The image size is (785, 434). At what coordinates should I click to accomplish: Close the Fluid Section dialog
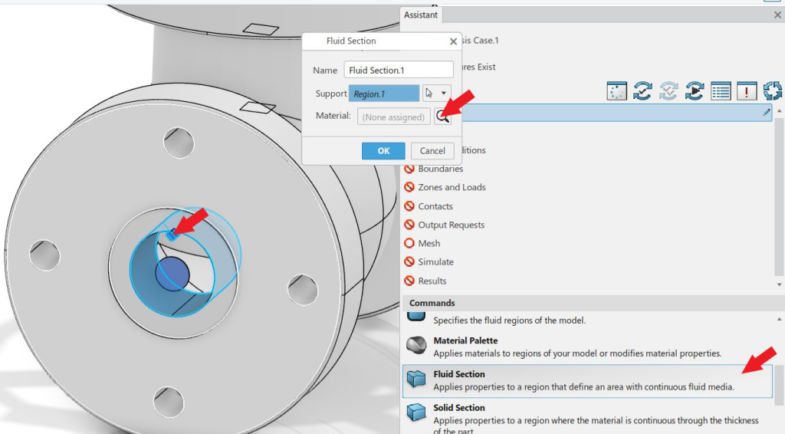click(453, 41)
